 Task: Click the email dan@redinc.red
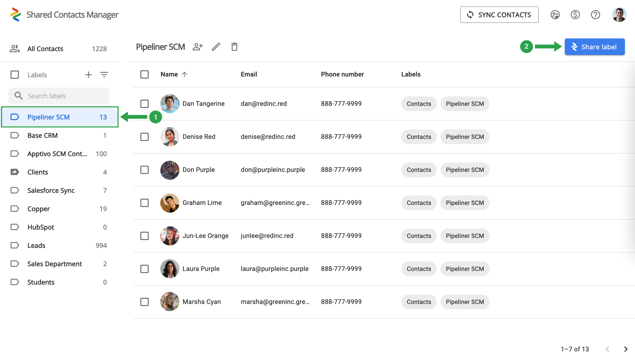point(264,104)
